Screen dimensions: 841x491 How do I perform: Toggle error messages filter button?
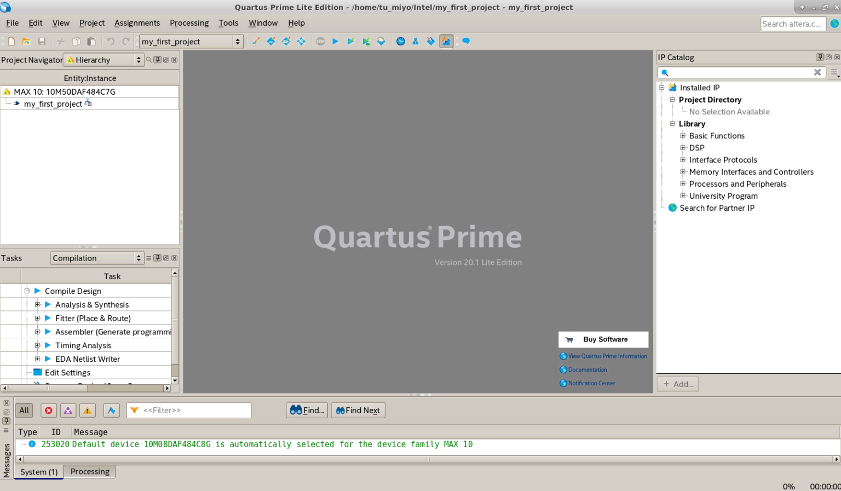click(49, 411)
